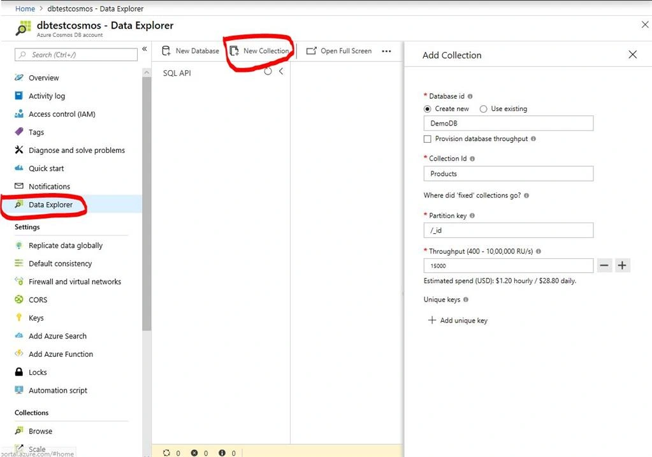Click the Locks padlock icon
This screenshot has height=457, width=652.
point(18,372)
